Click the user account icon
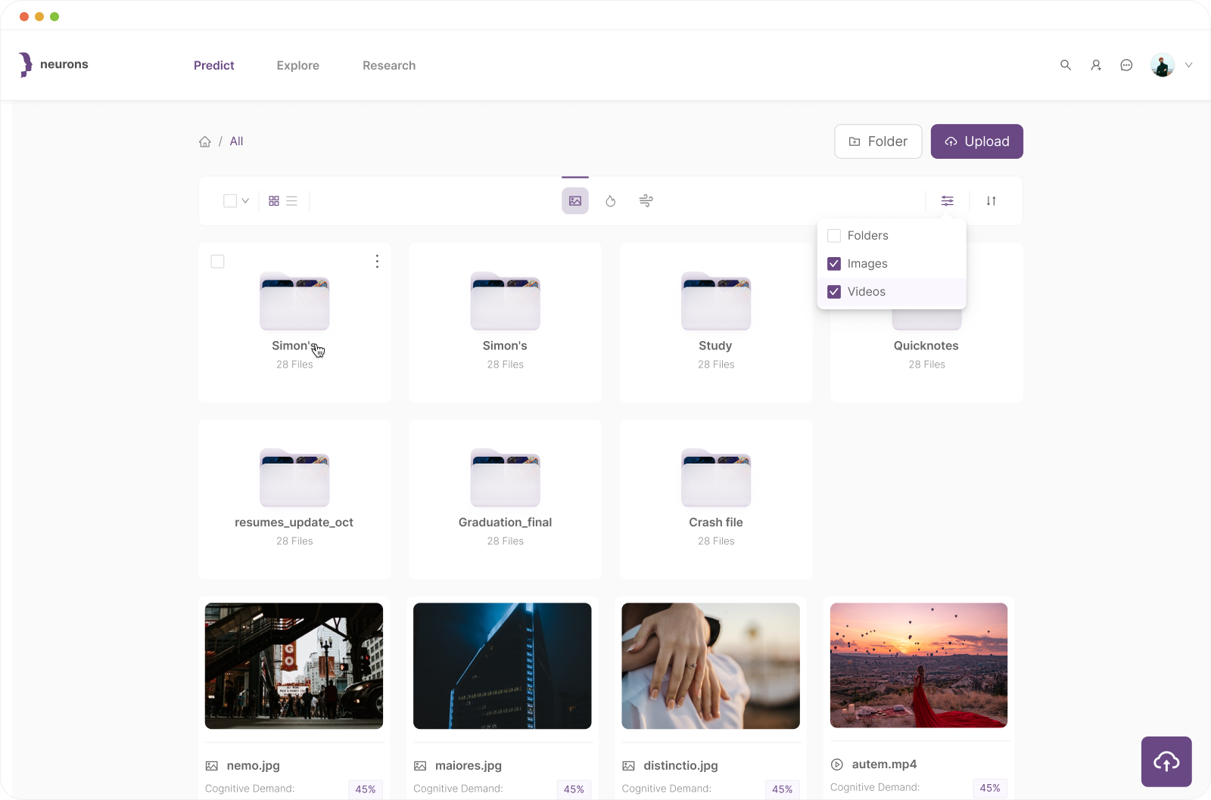 1096,65
